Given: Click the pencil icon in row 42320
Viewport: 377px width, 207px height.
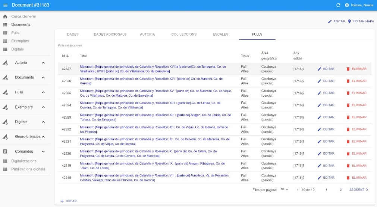Looking at the screenshot, I should [x=319, y=153].
